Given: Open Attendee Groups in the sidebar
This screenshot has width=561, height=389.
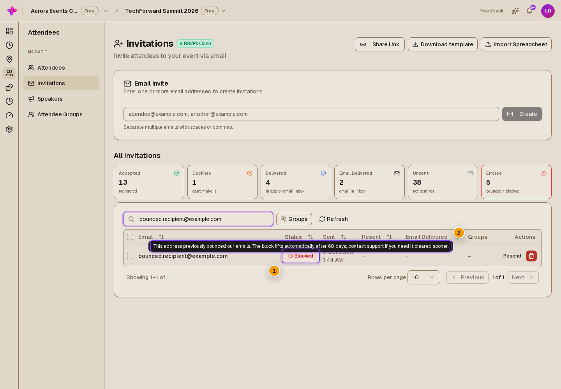Looking at the screenshot, I should pos(61,114).
